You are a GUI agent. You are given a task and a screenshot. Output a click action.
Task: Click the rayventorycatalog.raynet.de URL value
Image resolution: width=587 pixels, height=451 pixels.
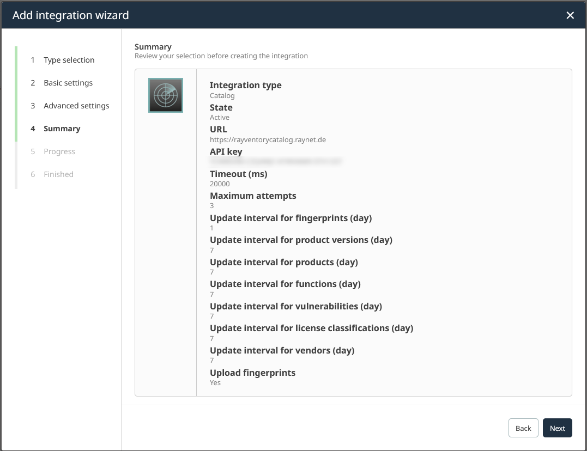pos(268,139)
